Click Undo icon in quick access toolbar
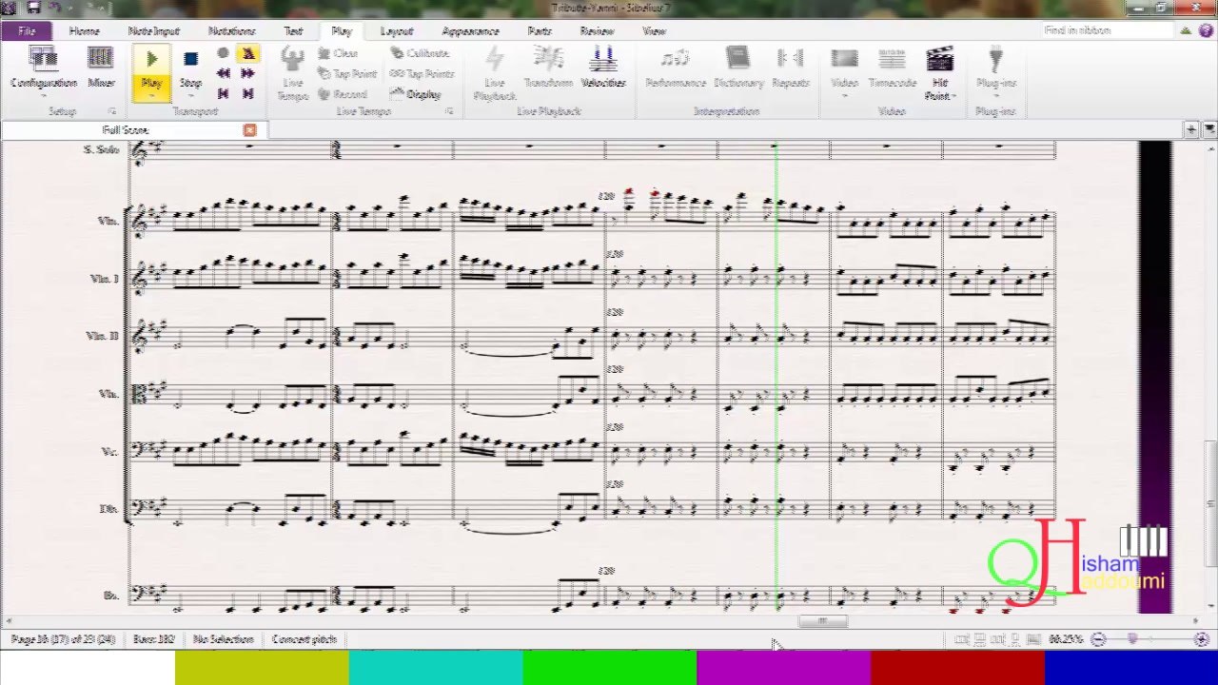 tap(53, 8)
